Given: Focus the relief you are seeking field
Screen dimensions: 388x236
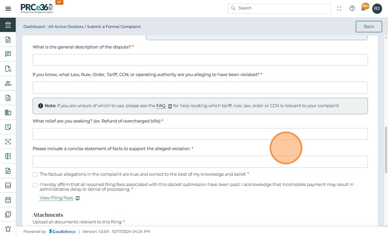Looking at the screenshot, I should [x=200, y=134].
